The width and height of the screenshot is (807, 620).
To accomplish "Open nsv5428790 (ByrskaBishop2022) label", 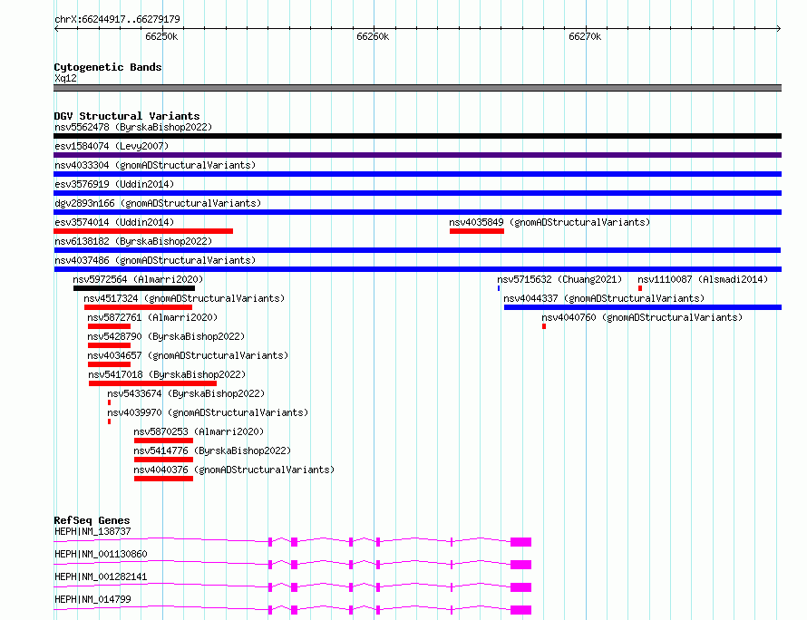I will (166, 336).
